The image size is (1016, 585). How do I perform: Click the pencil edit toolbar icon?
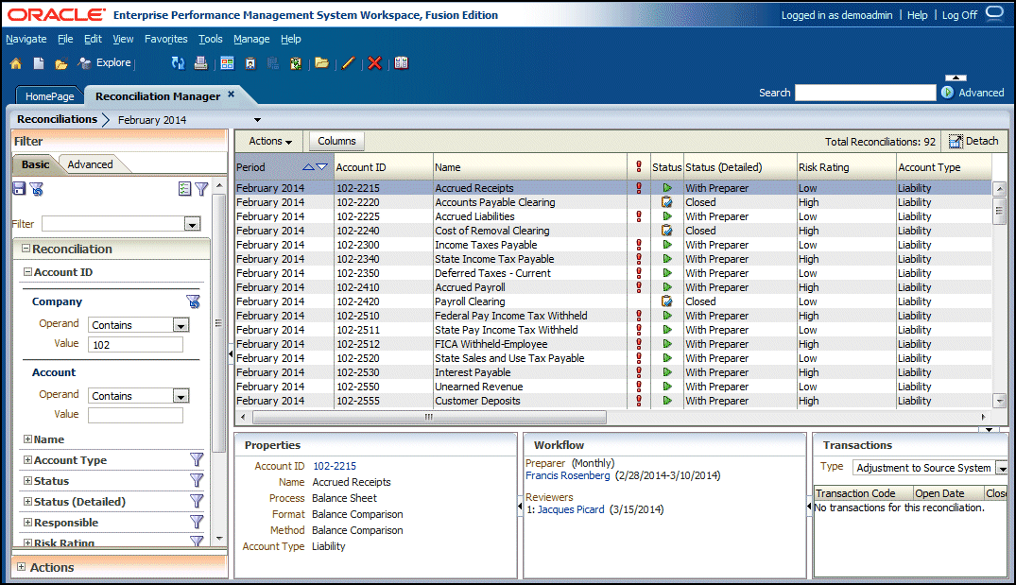pyautogui.click(x=348, y=63)
